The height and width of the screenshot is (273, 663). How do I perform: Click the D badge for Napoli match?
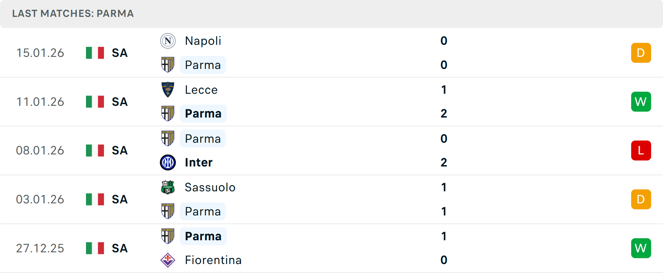pyautogui.click(x=641, y=53)
